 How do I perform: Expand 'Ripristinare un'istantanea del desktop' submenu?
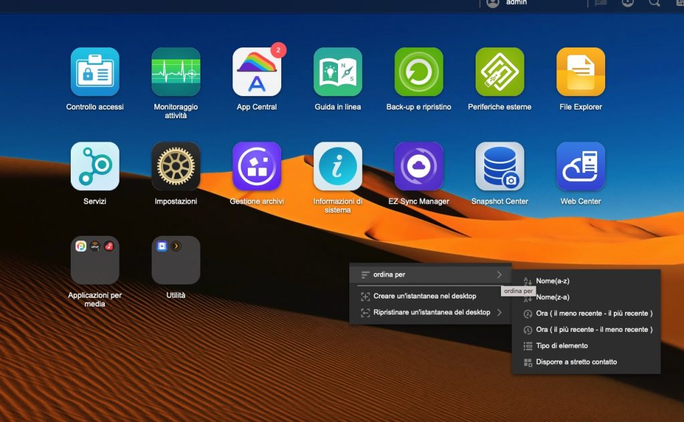(430, 312)
